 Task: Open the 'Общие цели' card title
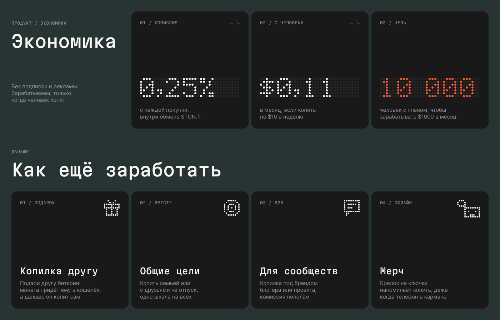[170, 271]
